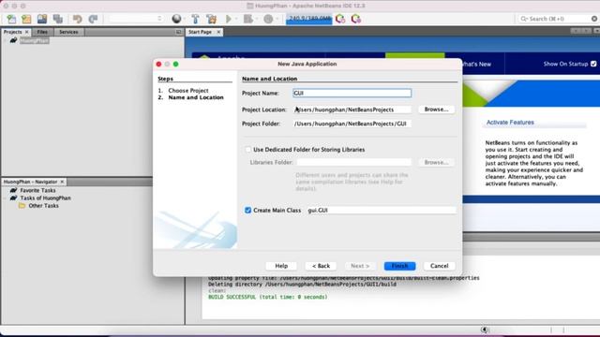Image resolution: width=600 pixels, height=337 pixels.
Task: Click the main class name field gui.GUI
Action: click(382, 210)
